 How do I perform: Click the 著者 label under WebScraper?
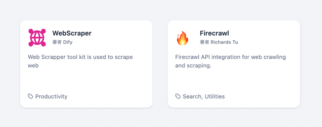(x=57, y=42)
